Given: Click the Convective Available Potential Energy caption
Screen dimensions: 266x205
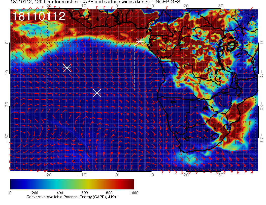Looking at the screenshot, I should 72,197.
